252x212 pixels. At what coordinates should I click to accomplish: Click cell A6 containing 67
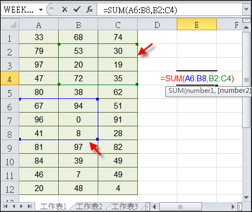click(x=39, y=106)
